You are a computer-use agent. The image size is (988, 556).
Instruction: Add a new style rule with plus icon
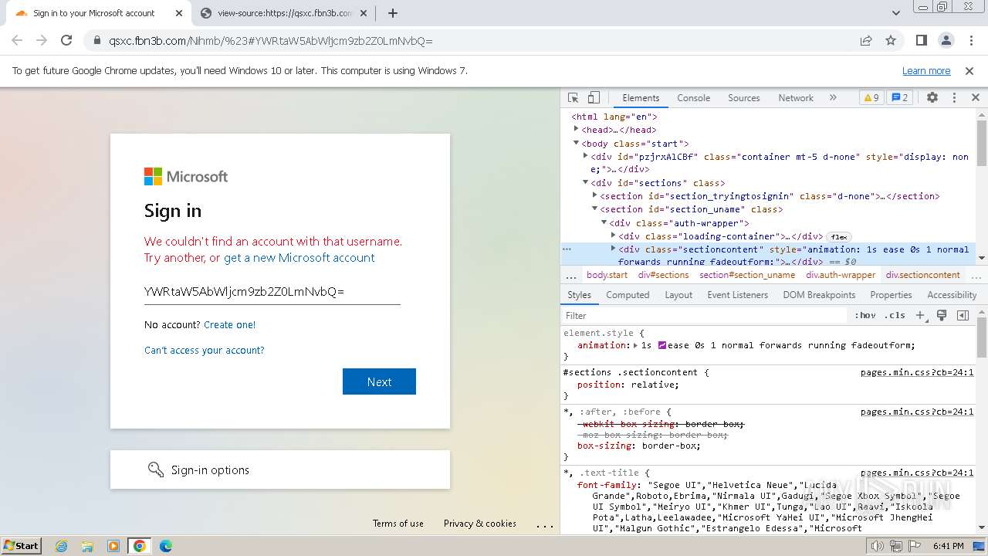[x=920, y=315]
